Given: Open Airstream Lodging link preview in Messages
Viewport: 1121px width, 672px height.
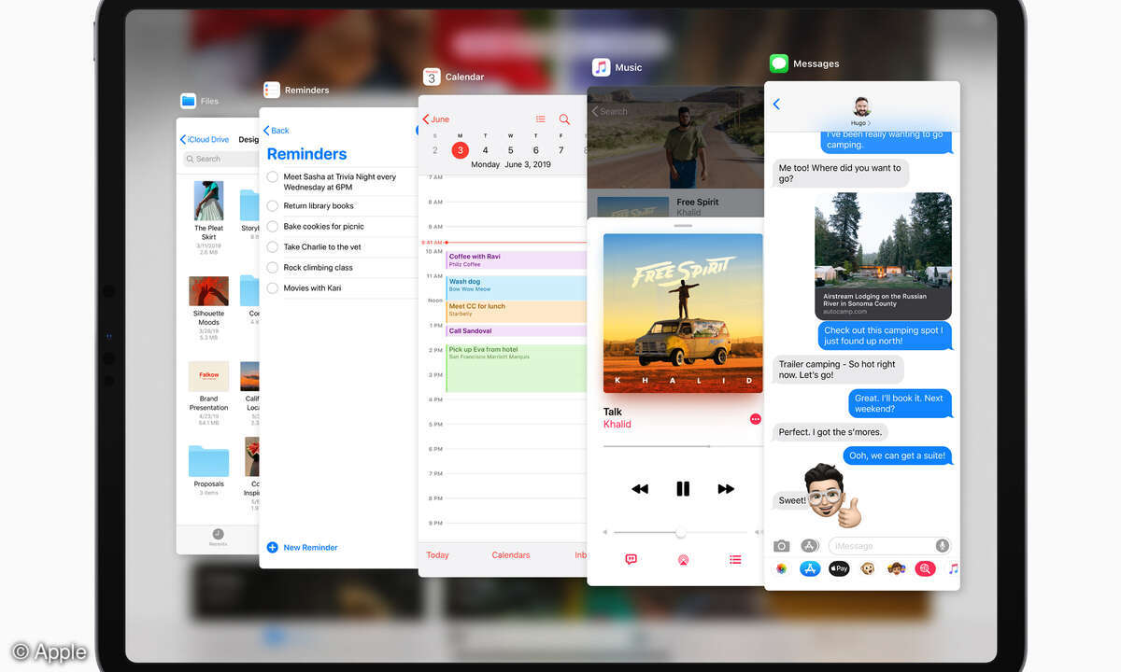Looking at the screenshot, I should click(883, 257).
